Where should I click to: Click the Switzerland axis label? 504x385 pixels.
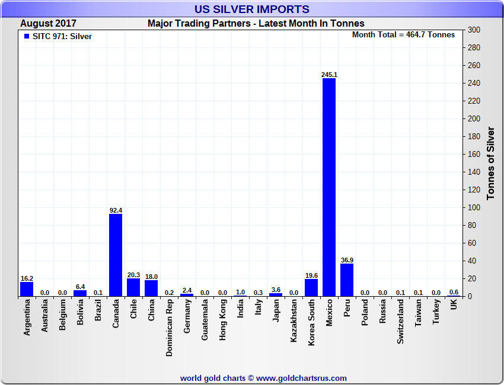click(401, 322)
